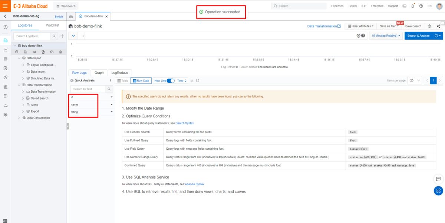This screenshot has height=223, width=445.
Task: Expand Data Consumption tree node
Action: 19,118
